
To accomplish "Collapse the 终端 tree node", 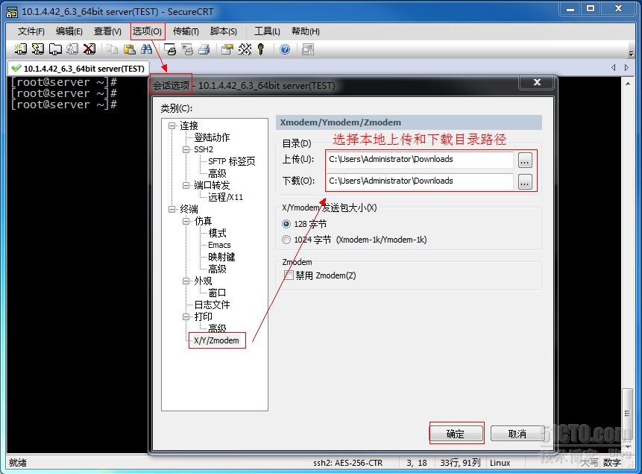I will [172, 209].
